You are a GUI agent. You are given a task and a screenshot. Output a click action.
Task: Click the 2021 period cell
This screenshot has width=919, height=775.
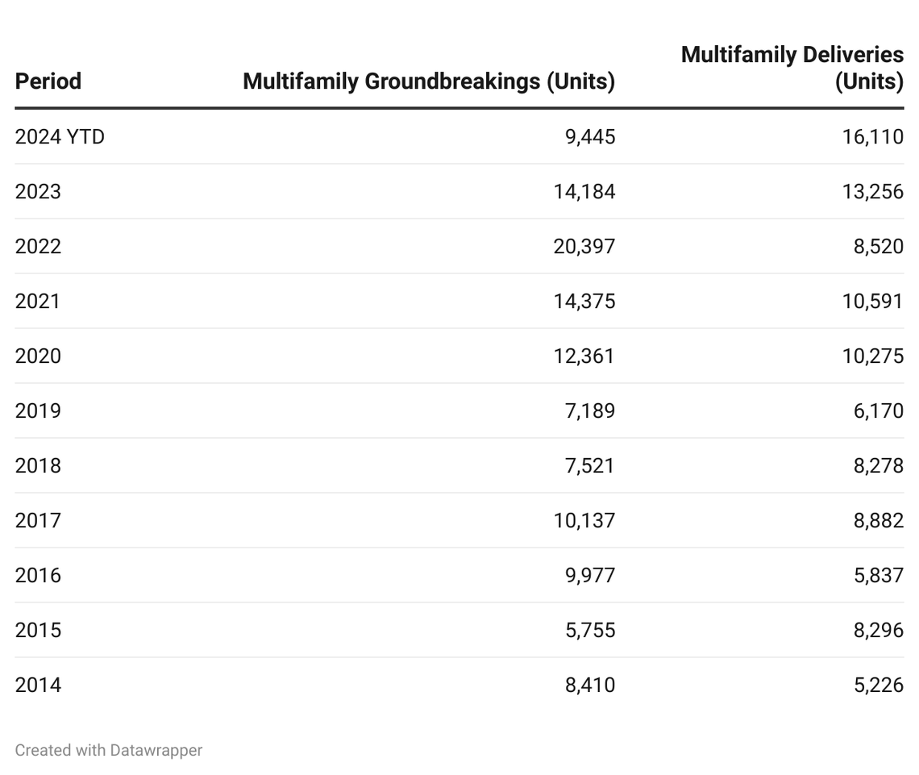[x=38, y=302]
